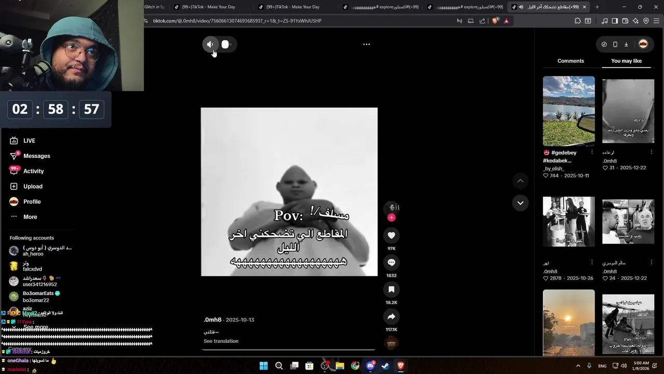Click the download app icon in the top bar
The width and height of the screenshot is (664, 374).
tap(626, 44)
